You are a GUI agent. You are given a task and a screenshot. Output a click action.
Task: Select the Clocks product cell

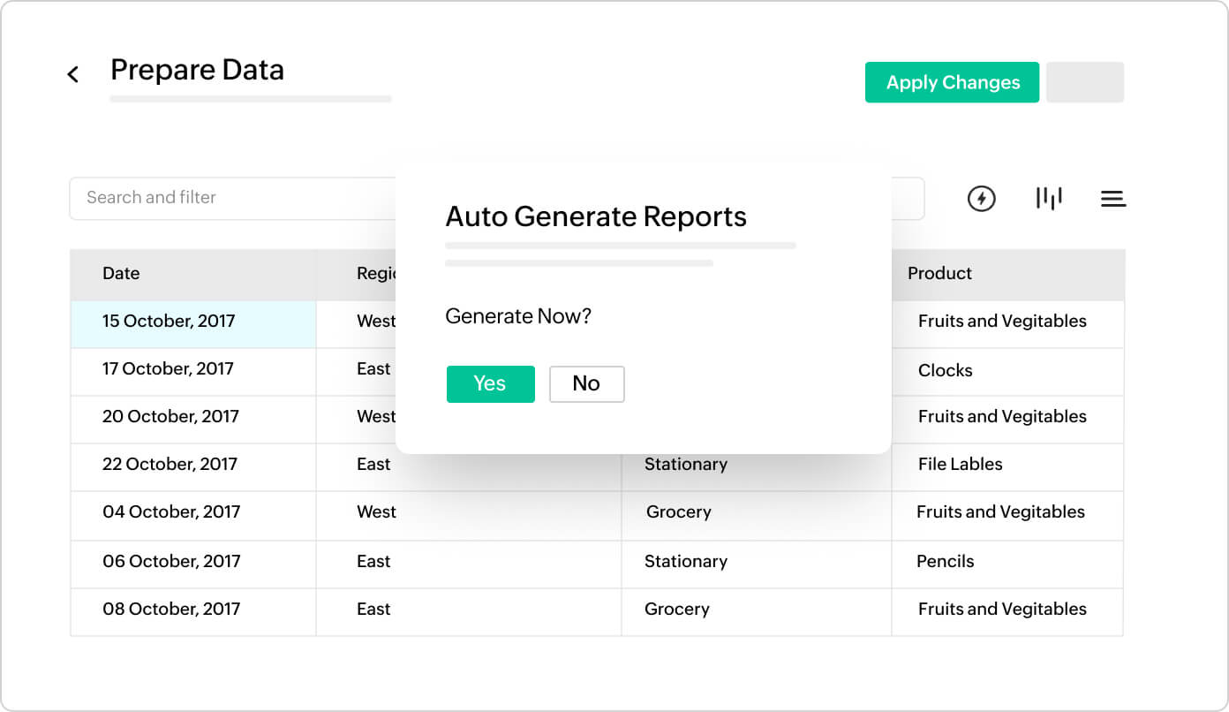point(945,371)
